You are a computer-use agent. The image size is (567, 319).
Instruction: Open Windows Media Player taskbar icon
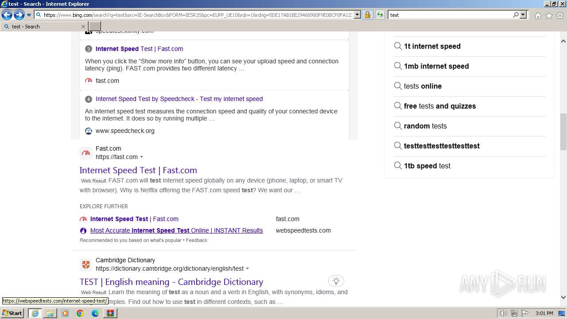click(65, 313)
